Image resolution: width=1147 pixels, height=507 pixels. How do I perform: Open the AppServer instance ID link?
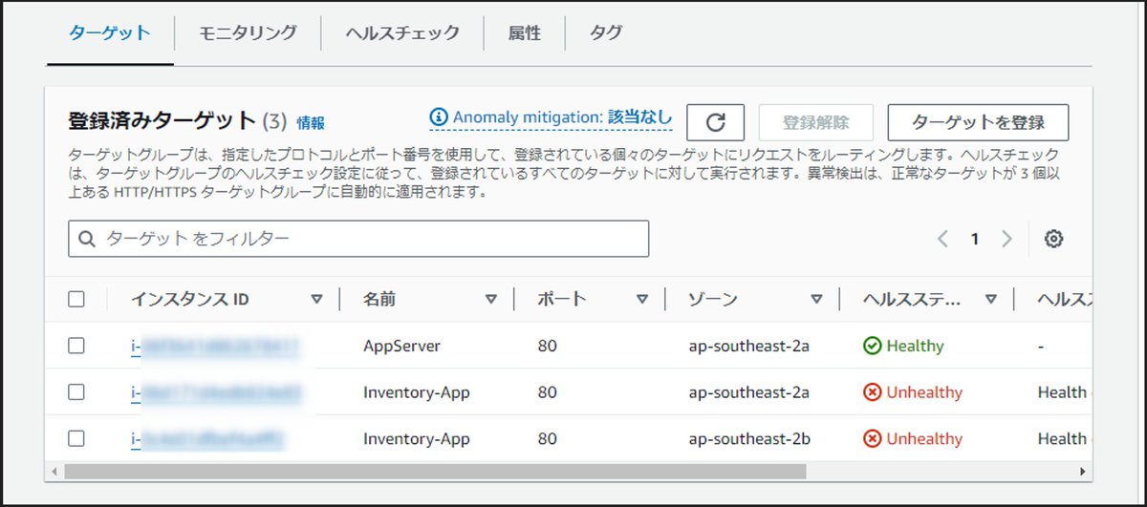pos(216,346)
